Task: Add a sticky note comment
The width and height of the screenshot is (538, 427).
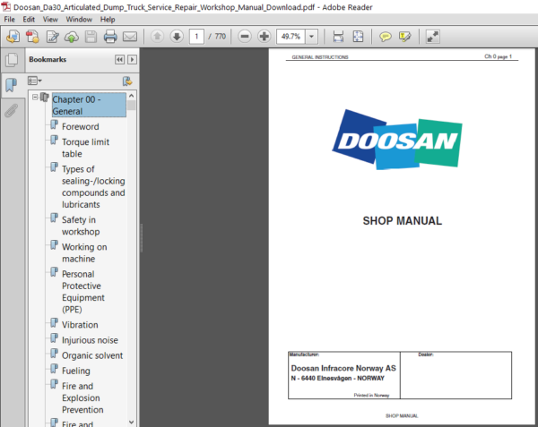Action: [x=385, y=37]
